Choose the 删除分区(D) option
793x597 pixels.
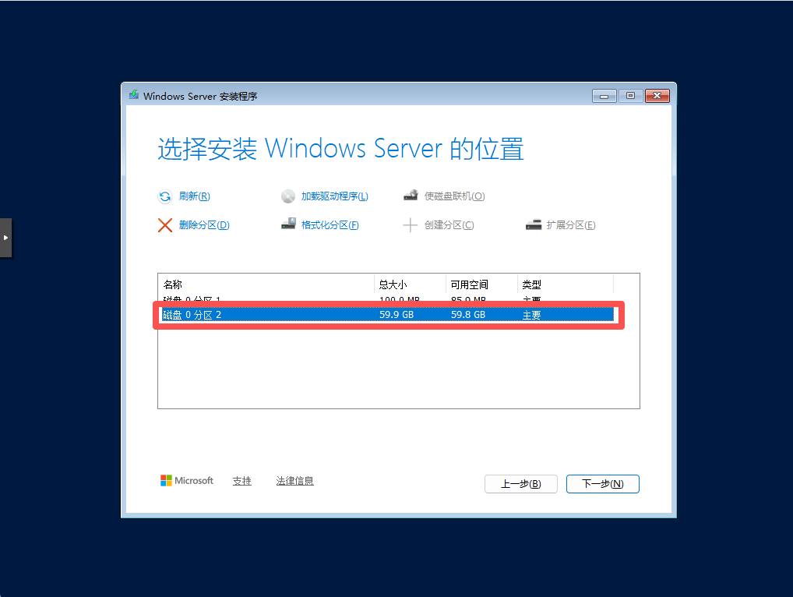tap(204, 225)
